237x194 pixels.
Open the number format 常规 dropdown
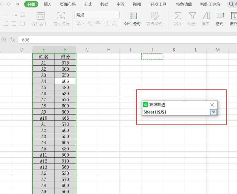pyautogui.click(x=117, y=15)
